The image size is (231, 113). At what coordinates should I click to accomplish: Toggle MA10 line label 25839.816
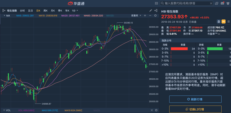[x=48, y=15]
